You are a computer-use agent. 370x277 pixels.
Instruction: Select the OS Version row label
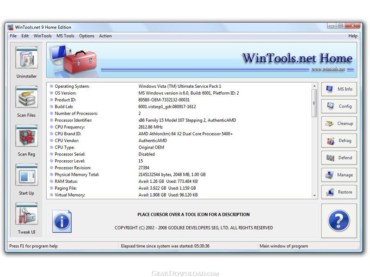pyautogui.click(x=65, y=93)
